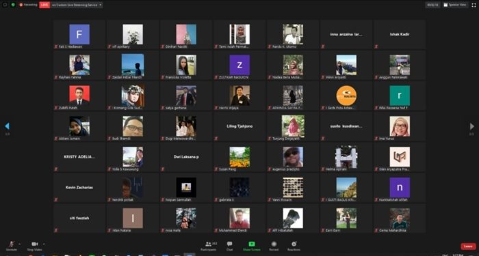Screen dimensions: 479x256
Task: Click the meeting timer display
Action: (x=432, y=5)
